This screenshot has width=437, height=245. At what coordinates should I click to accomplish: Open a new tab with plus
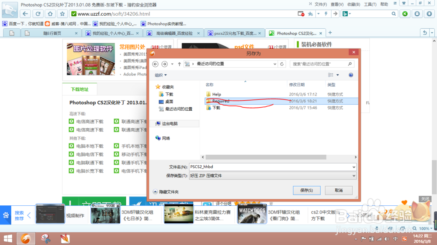[x=330, y=33]
